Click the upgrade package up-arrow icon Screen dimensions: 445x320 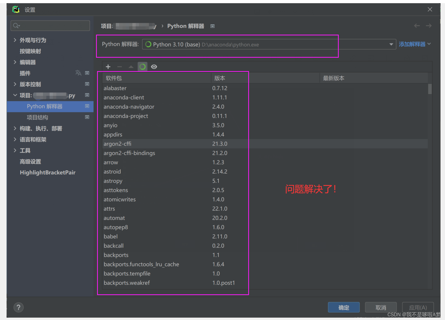131,67
